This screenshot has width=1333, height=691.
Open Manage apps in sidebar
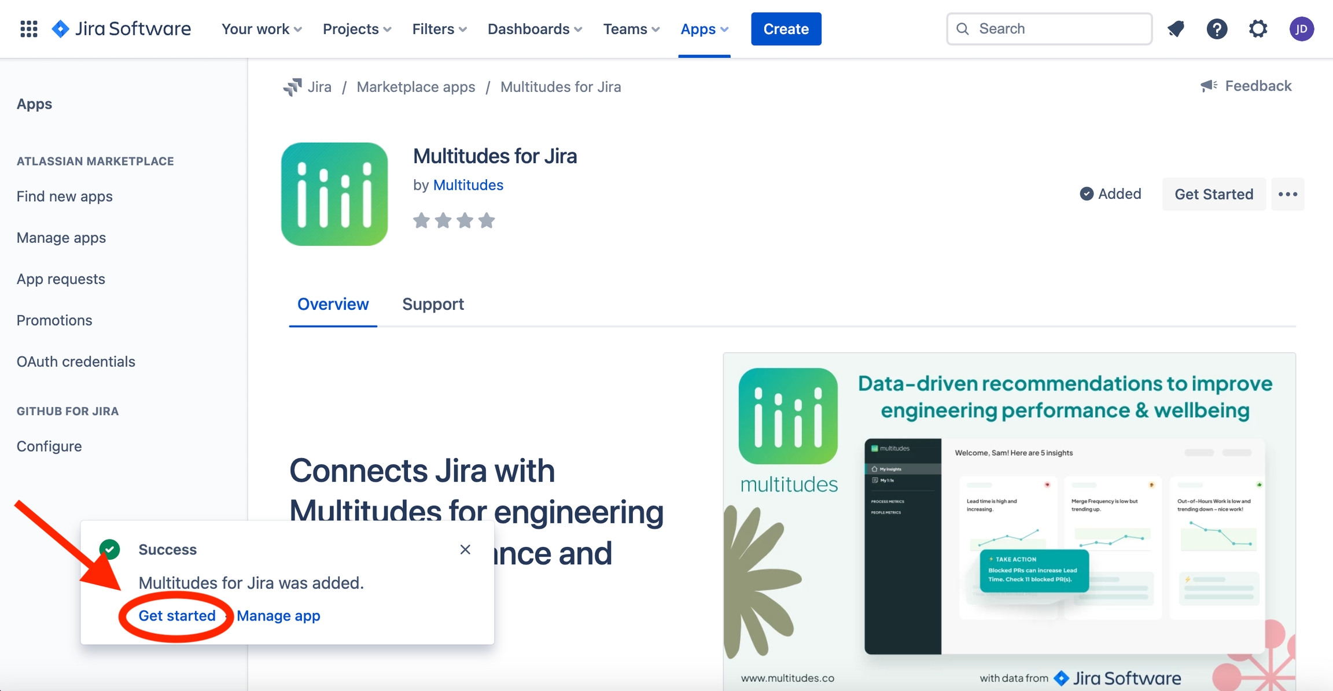61,238
